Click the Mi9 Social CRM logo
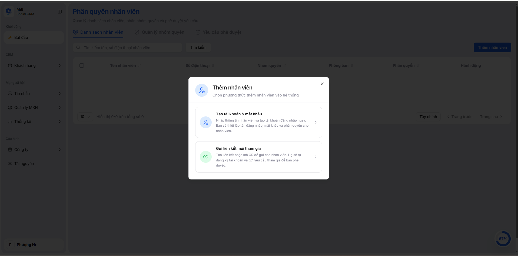This screenshot has width=518, height=256. click(x=9, y=11)
